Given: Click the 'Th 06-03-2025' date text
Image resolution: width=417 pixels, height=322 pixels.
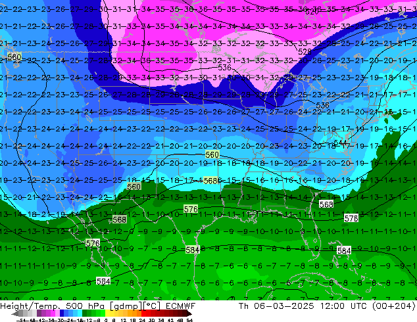Looking at the screenshot, I should pyautogui.click(x=276, y=306).
